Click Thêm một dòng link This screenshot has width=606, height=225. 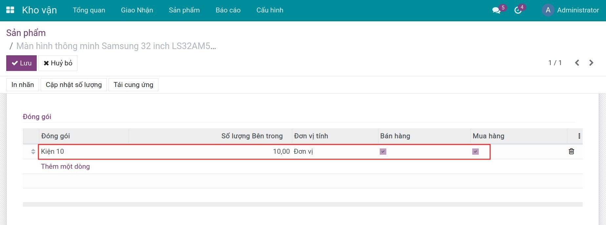65,166
